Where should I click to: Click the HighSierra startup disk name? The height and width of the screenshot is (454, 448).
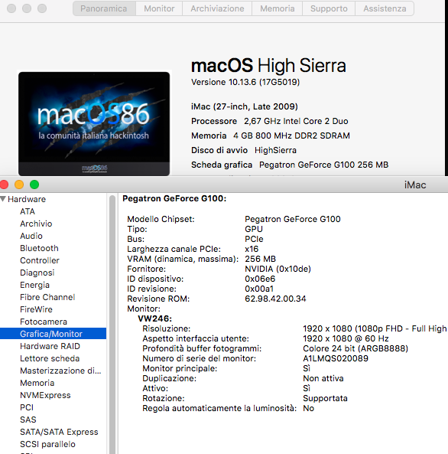(x=275, y=150)
